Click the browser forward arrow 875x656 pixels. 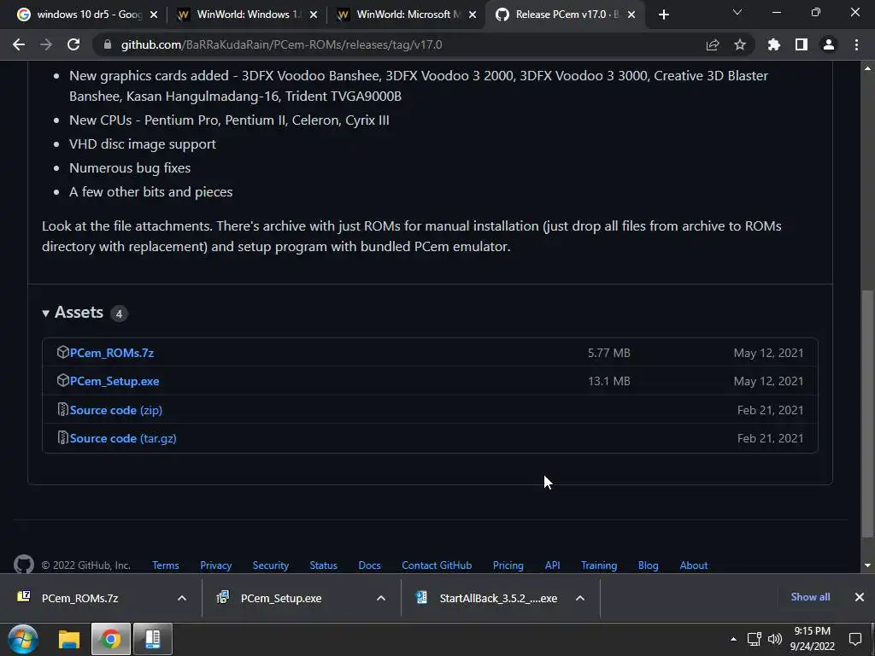46,44
